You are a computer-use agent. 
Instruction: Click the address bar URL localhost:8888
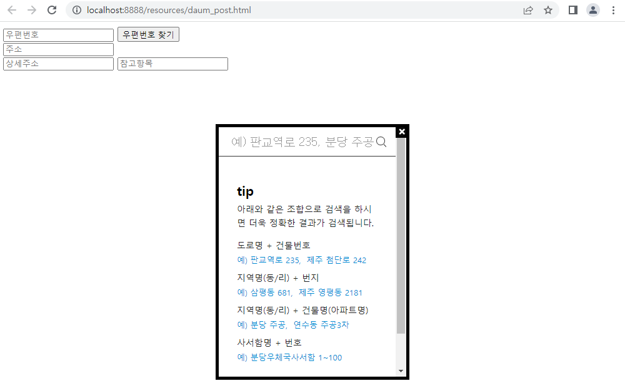169,11
